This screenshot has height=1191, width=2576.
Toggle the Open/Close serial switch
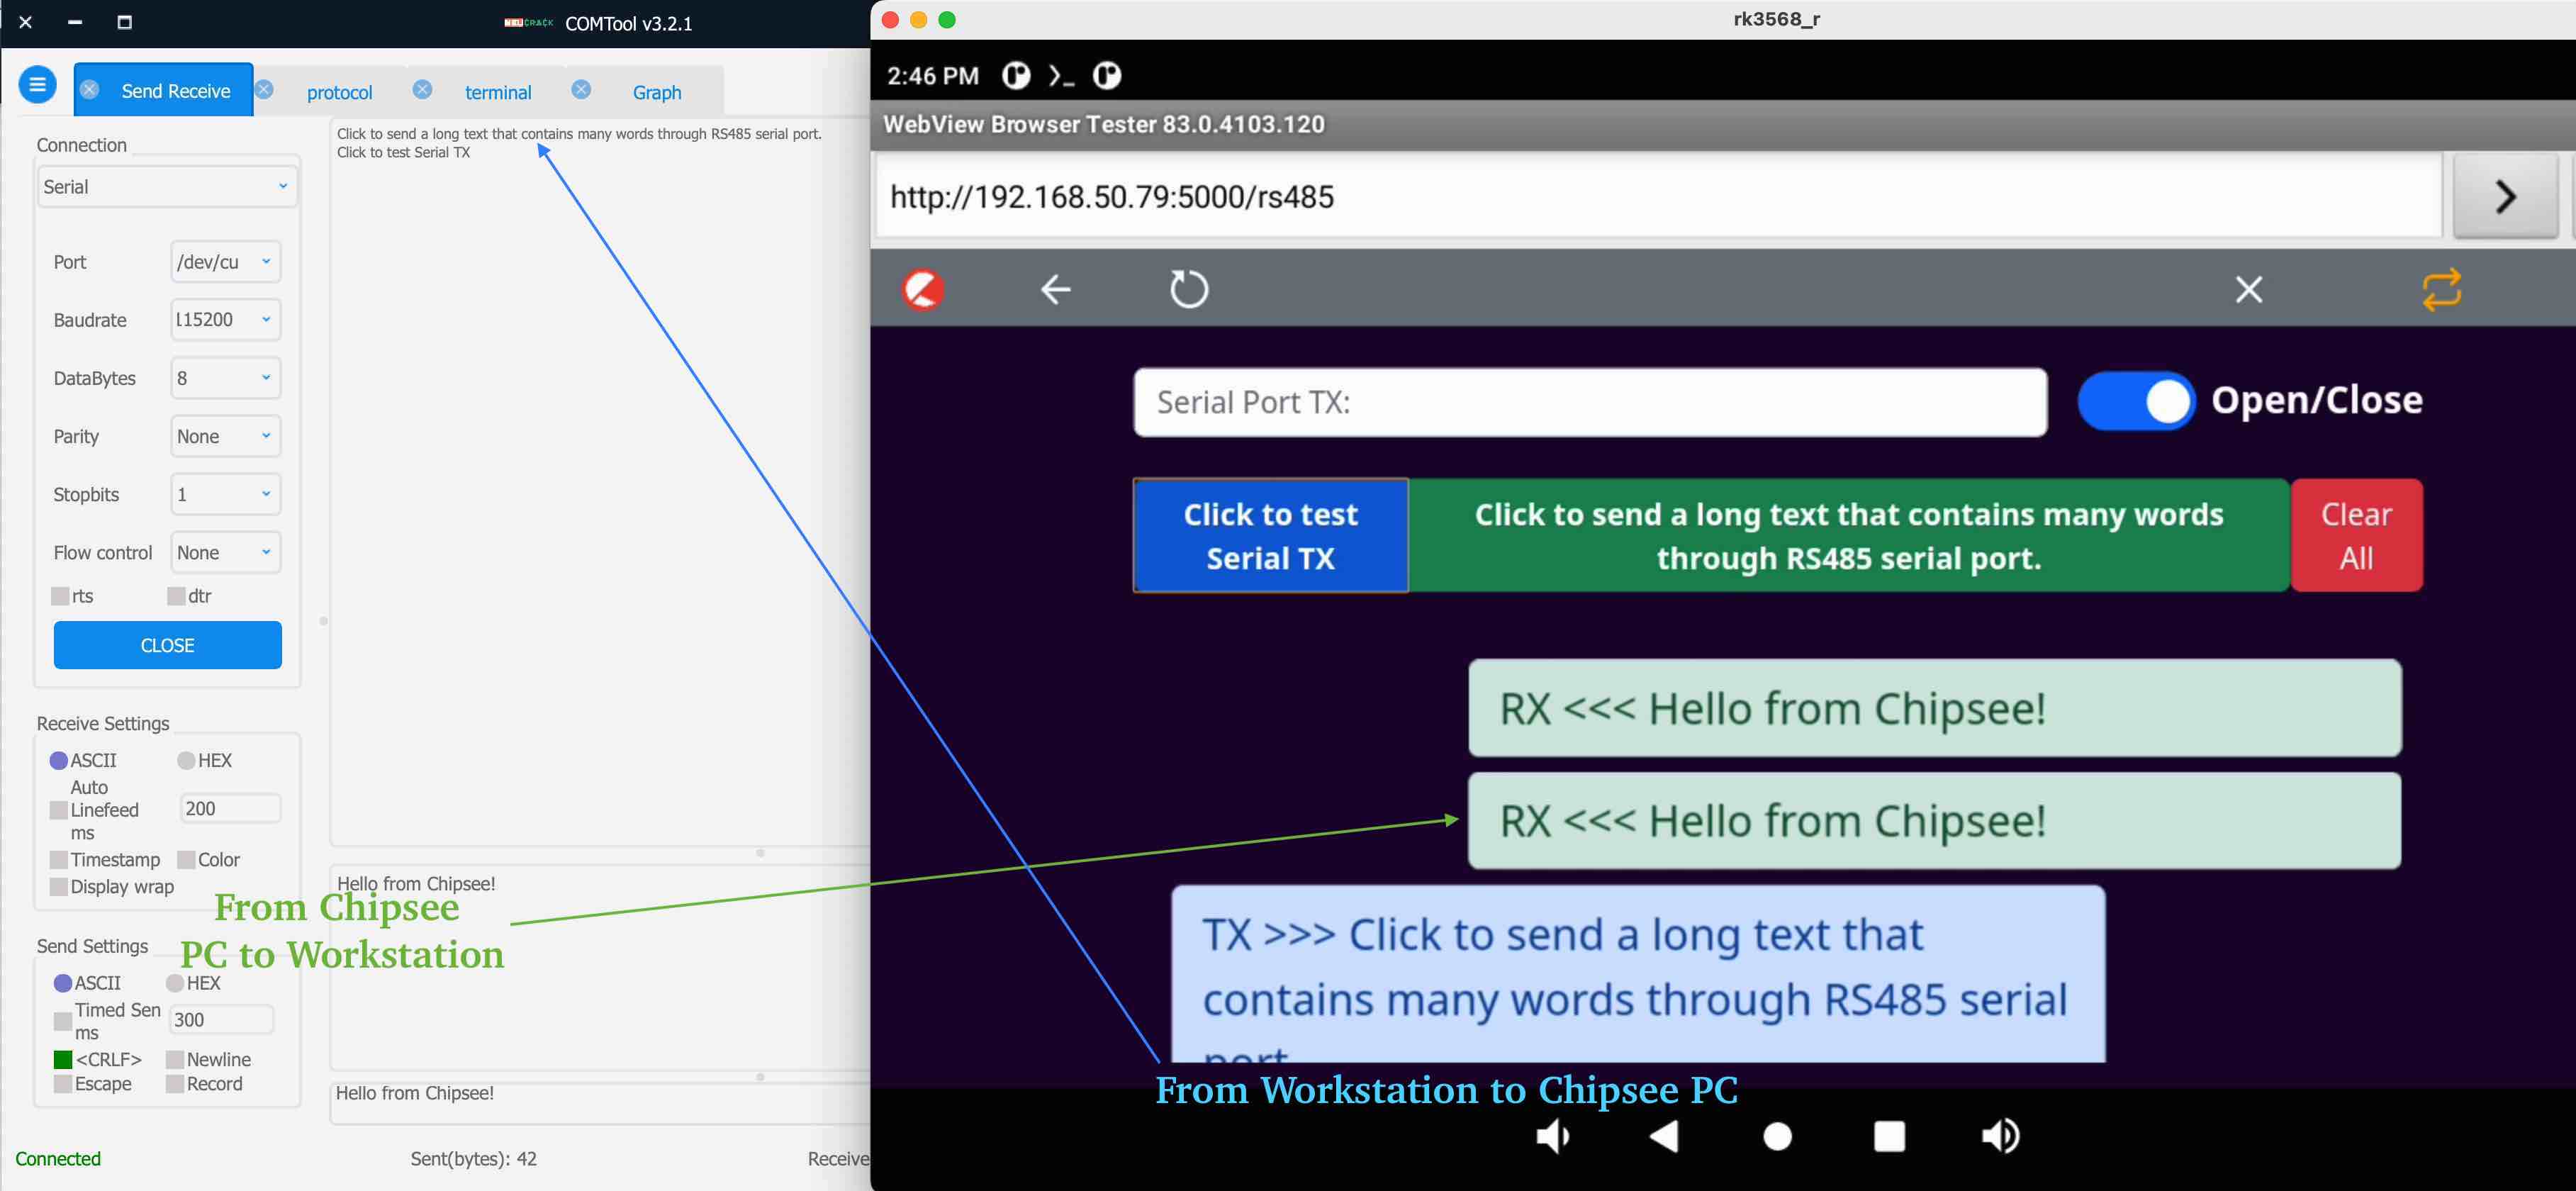2136,401
